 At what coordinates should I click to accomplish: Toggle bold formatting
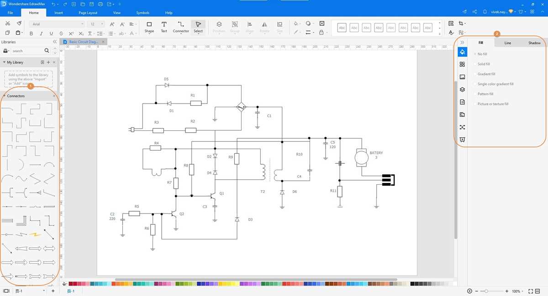tap(31, 33)
